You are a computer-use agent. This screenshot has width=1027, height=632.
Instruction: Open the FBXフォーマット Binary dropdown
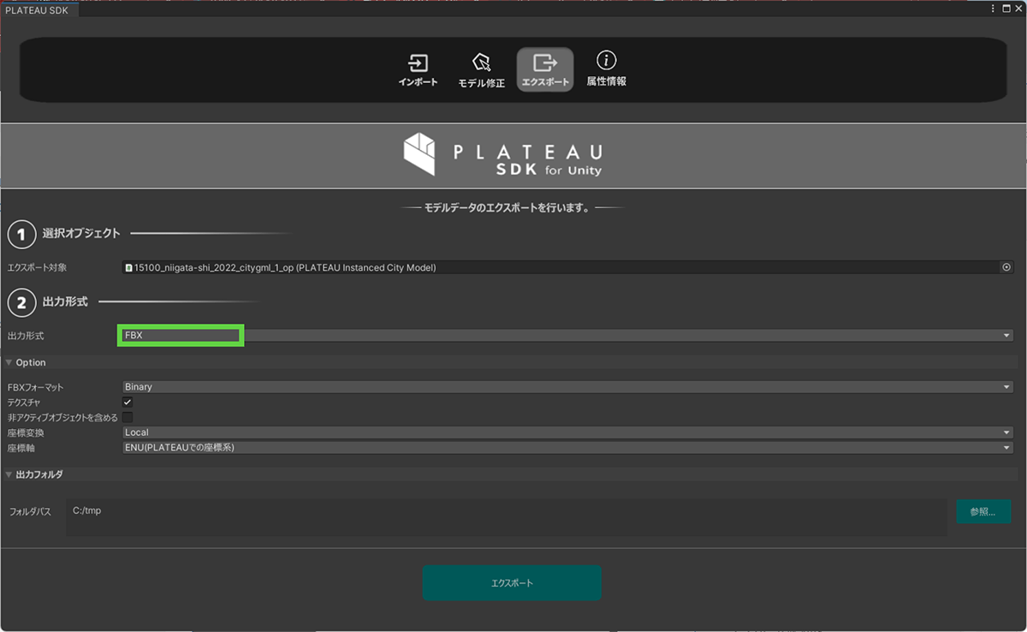point(568,387)
